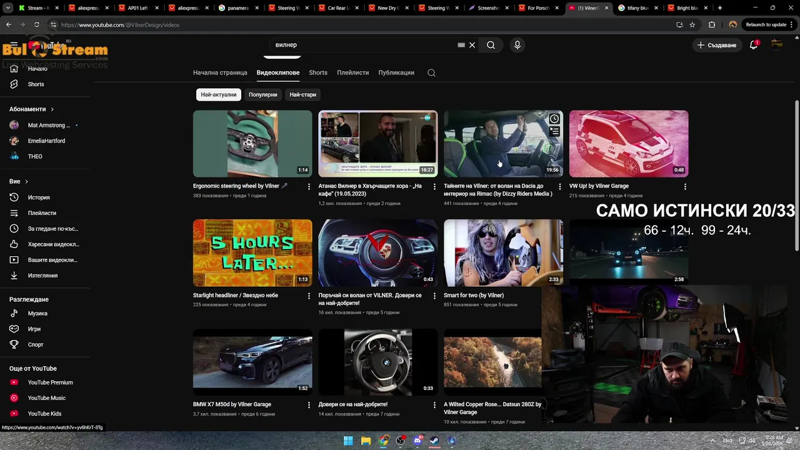Screen dimensions: 800x450
Task: Open options menu for BMW X7 M50d video
Action: point(309,405)
